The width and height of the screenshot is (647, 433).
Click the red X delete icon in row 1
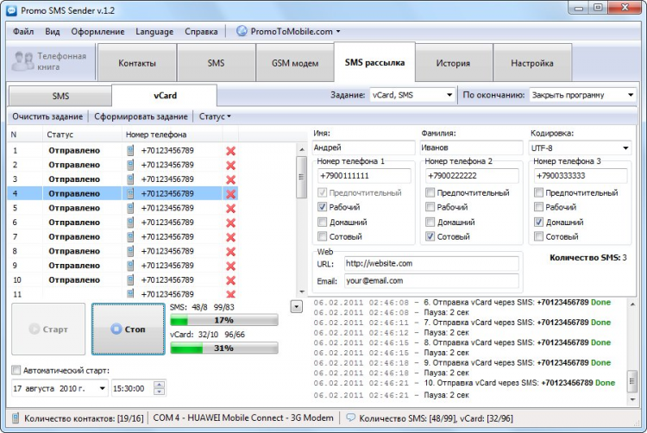coord(230,151)
